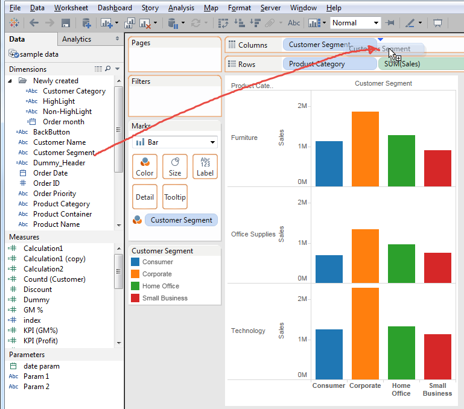Click the Dimensions list scroll-down arrow
The width and height of the screenshot is (464, 409).
(x=119, y=225)
